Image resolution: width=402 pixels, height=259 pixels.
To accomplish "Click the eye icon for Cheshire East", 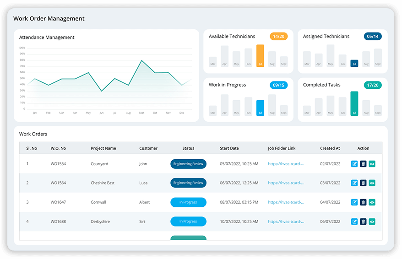I will 372,183.
